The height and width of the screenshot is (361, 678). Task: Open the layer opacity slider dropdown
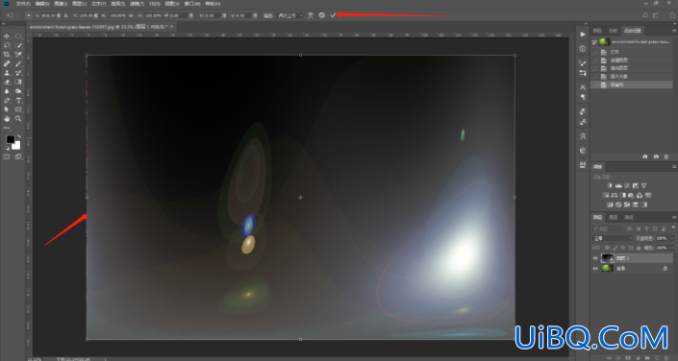(672, 238)
